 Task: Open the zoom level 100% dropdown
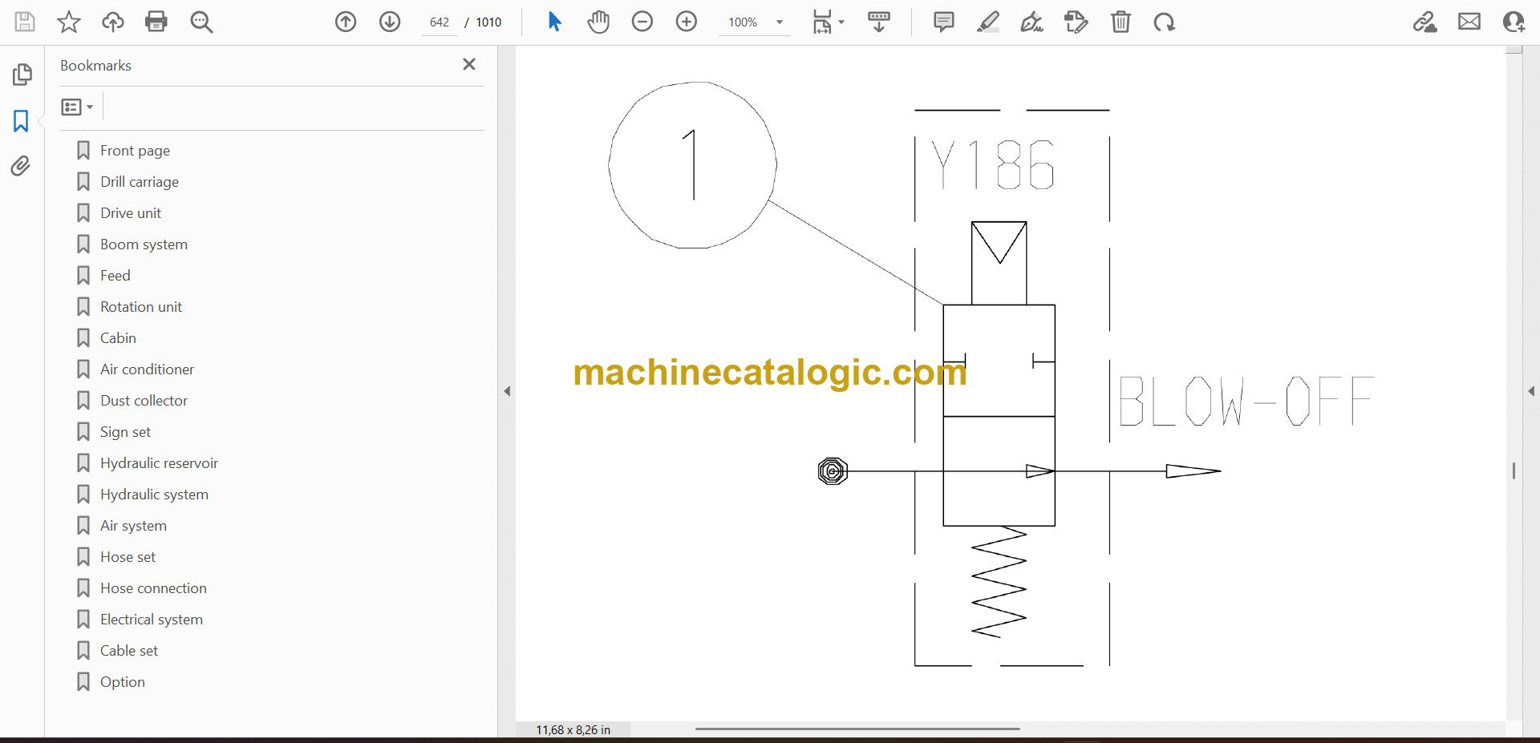click(779, 22)
